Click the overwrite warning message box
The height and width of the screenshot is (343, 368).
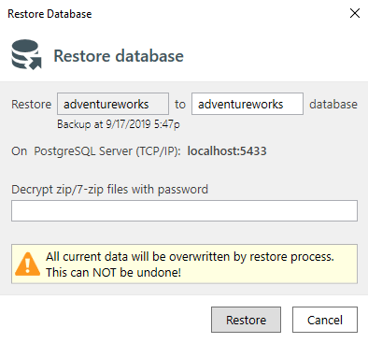coord(184,264)
